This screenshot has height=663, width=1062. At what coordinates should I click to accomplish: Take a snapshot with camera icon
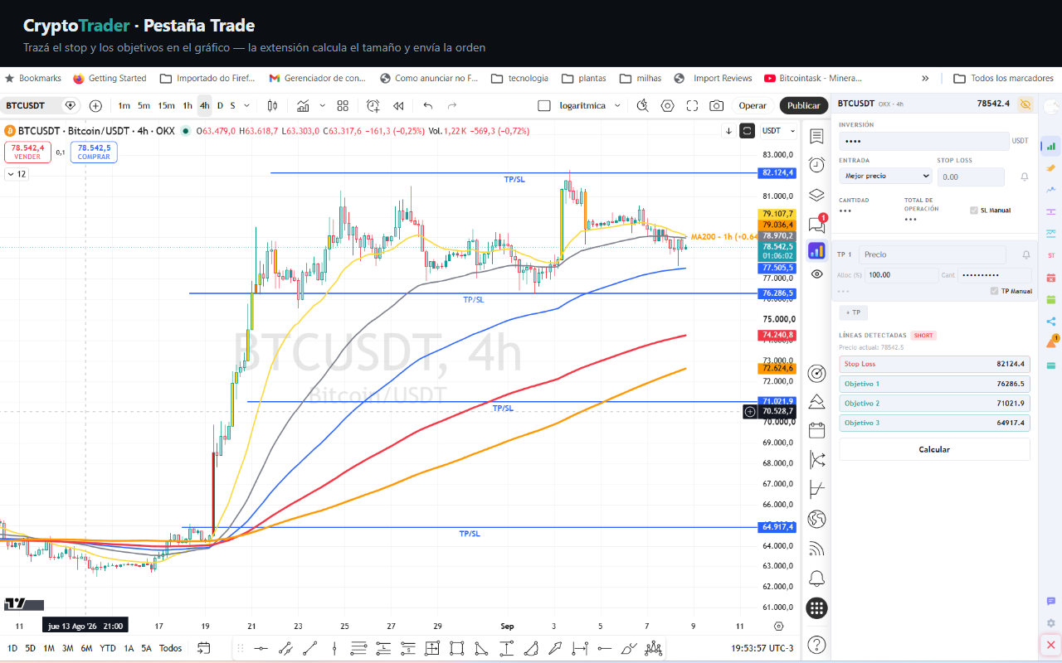pos(716,105)
